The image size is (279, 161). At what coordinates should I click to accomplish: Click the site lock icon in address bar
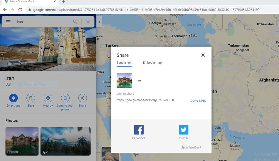point(30,10)
